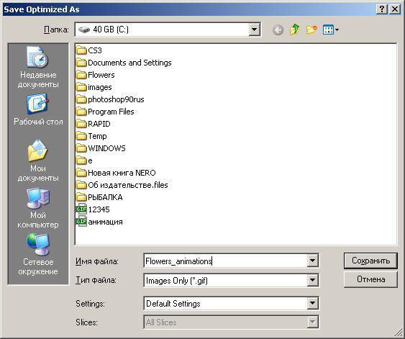
Task: Select the folder icon named e
Action: click(x=81, y=161)
